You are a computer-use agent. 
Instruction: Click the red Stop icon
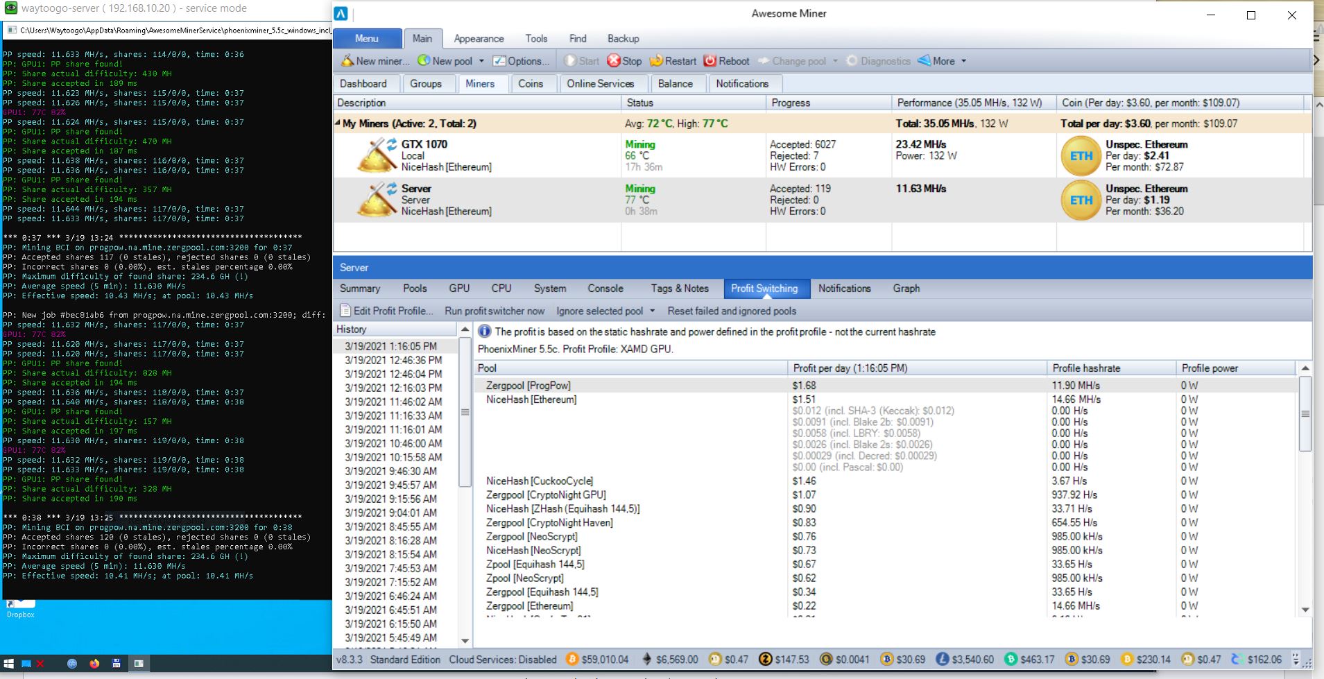(614, 61)
